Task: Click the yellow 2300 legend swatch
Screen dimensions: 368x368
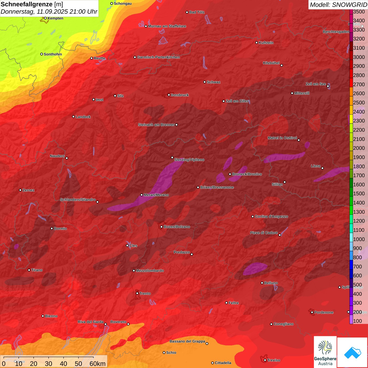Action: pyautogui.click(x=351, y=119)
